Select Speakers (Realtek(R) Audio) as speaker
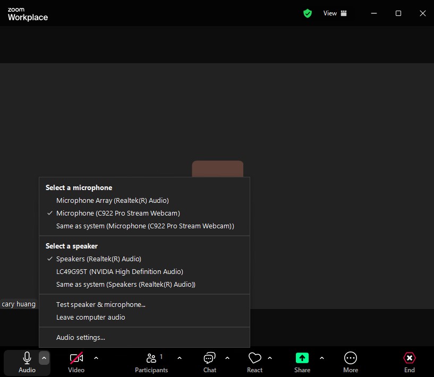 99,259
